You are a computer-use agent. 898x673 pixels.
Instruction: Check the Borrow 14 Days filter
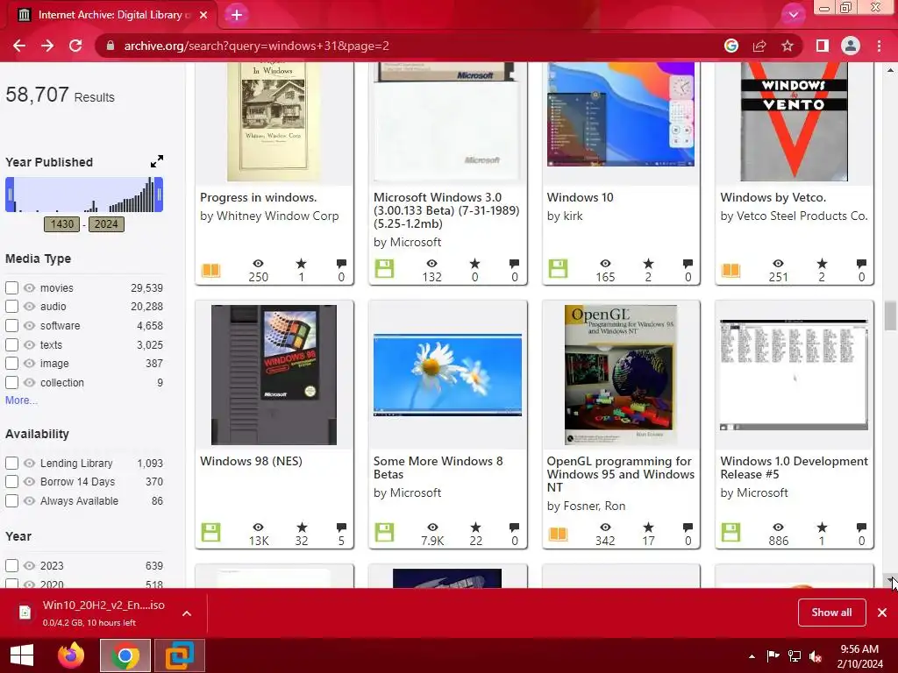click(11, 481)
